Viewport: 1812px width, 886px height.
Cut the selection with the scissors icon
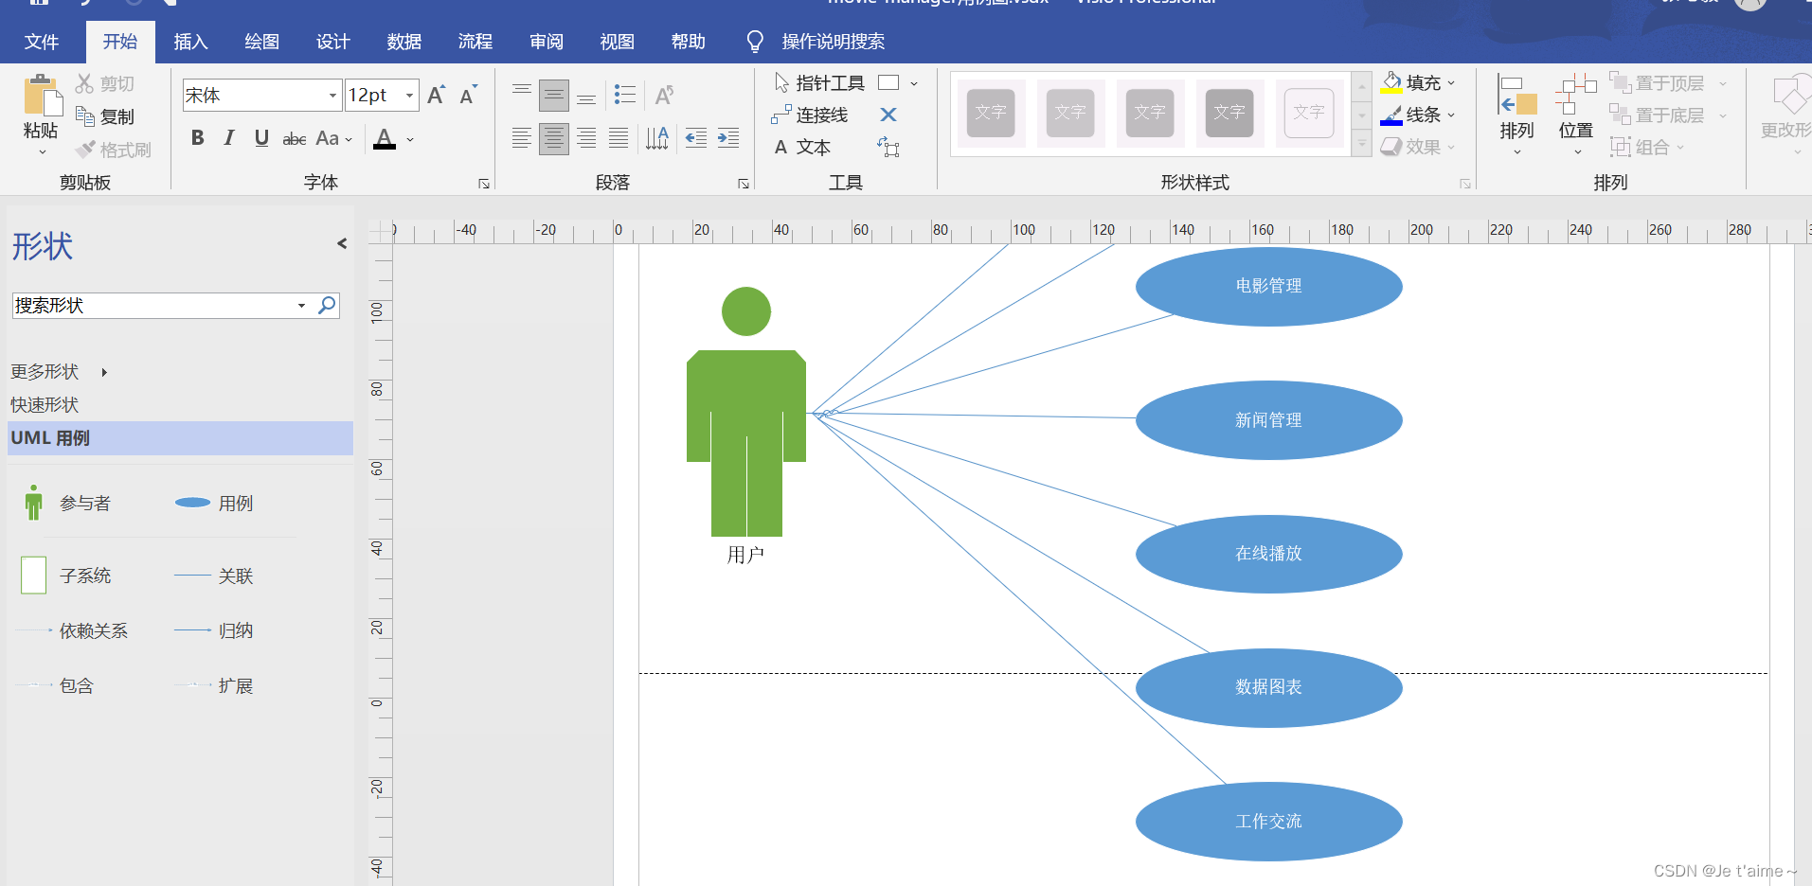[x=85, y=83]
